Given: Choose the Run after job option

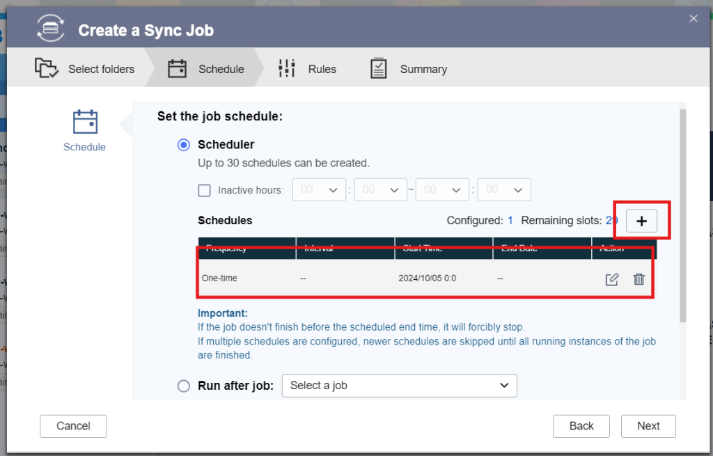Looking at the screenshot, I should tap(183, 385).
